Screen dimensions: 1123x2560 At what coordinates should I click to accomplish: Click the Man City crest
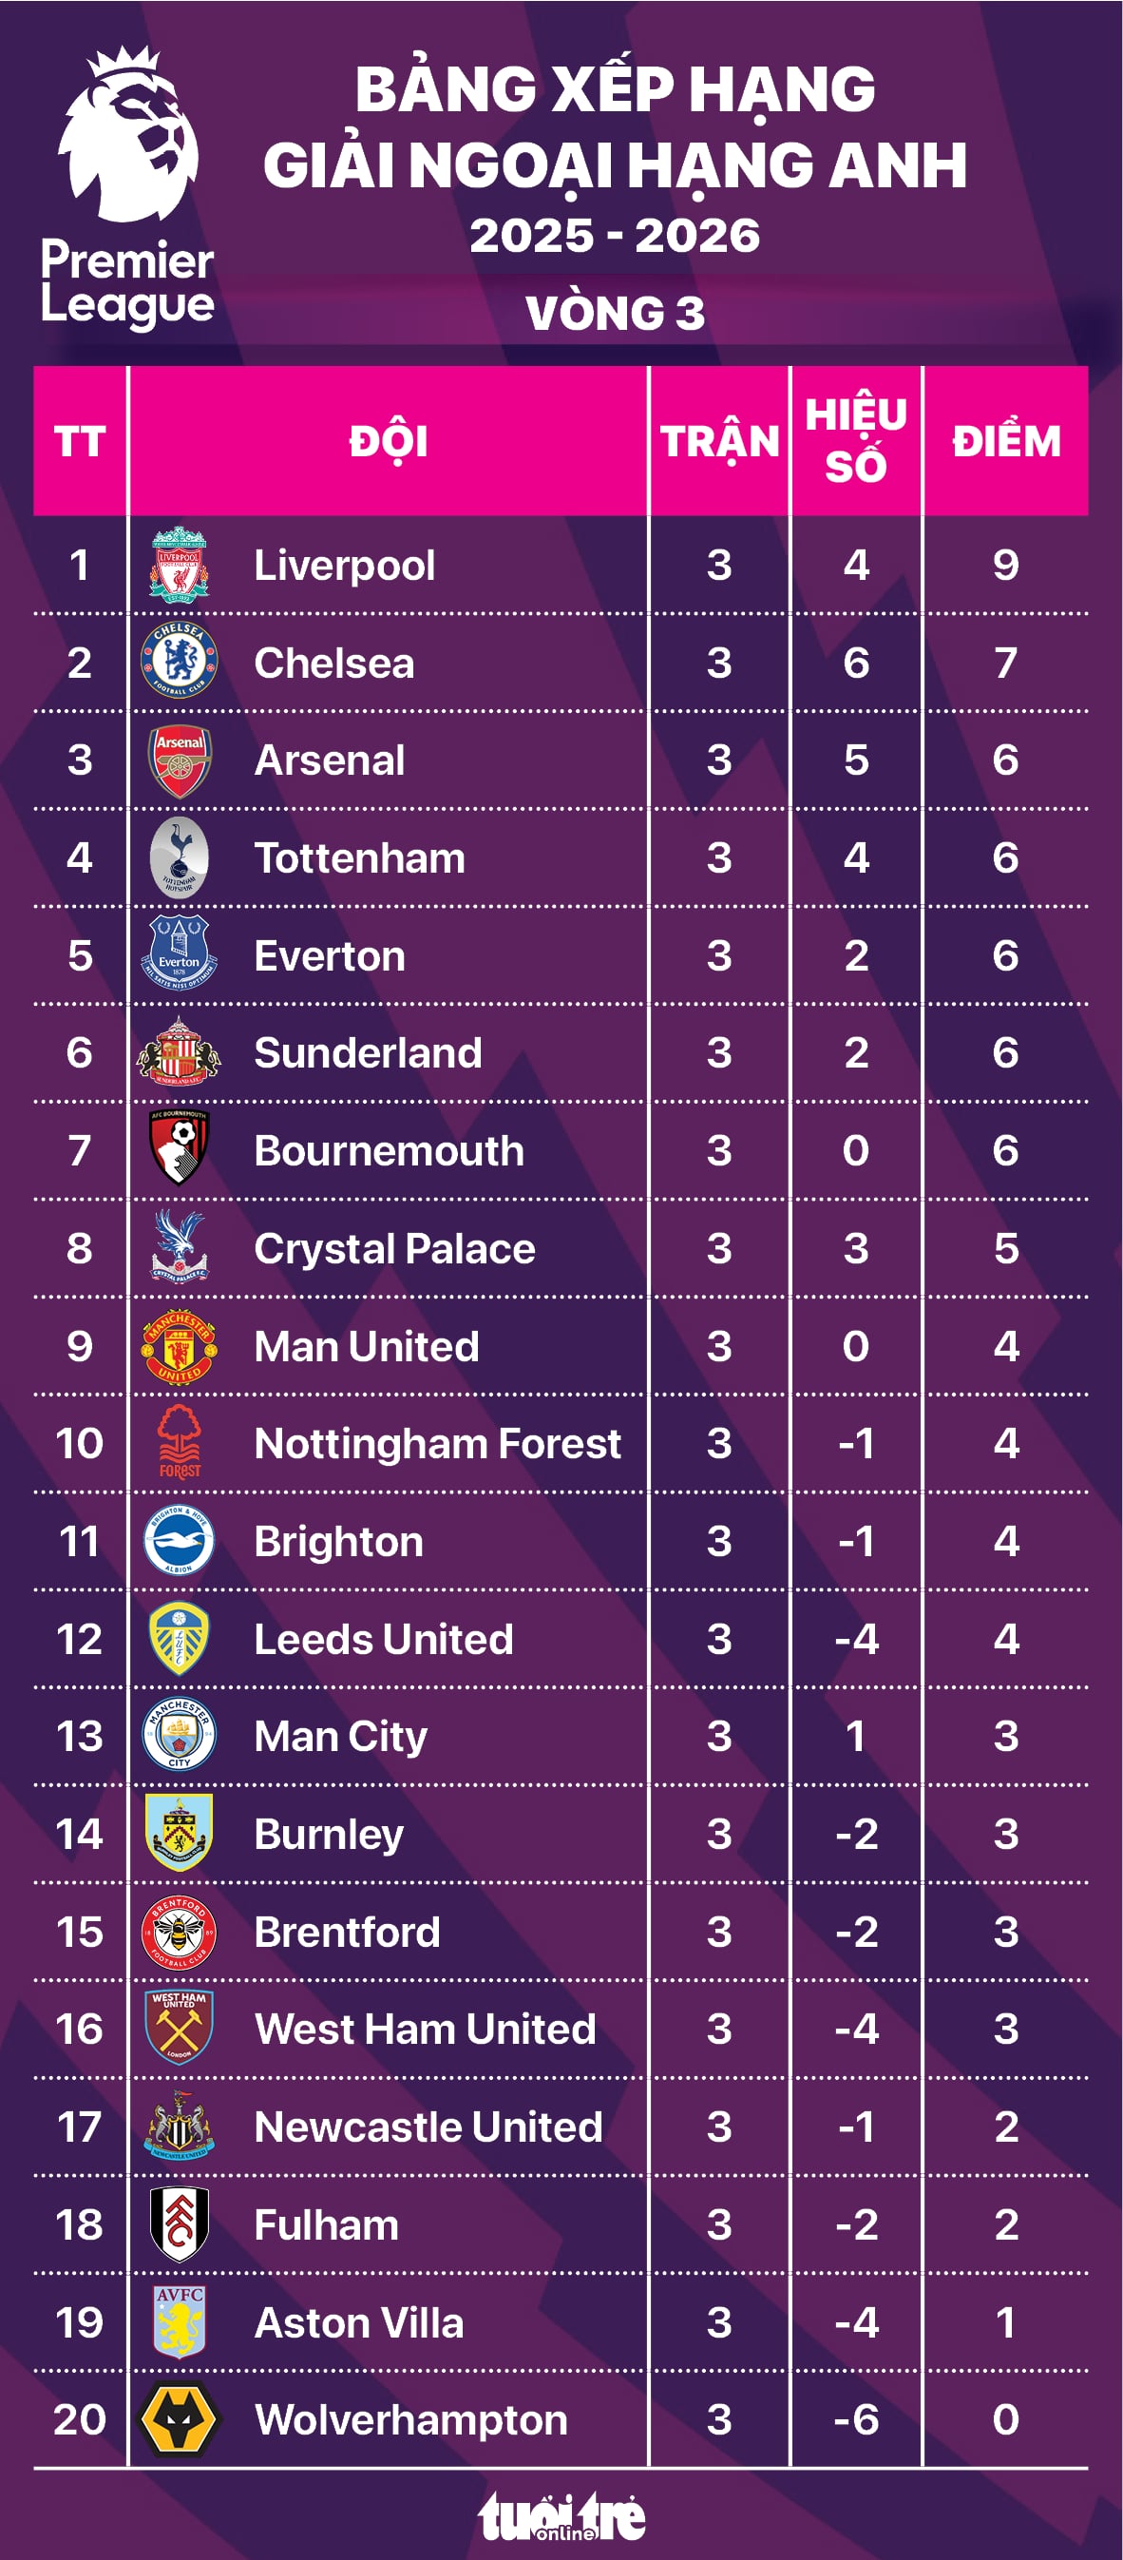pos(179,1735)
